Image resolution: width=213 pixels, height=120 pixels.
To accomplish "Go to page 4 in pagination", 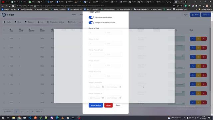I will tap(32, 112).
